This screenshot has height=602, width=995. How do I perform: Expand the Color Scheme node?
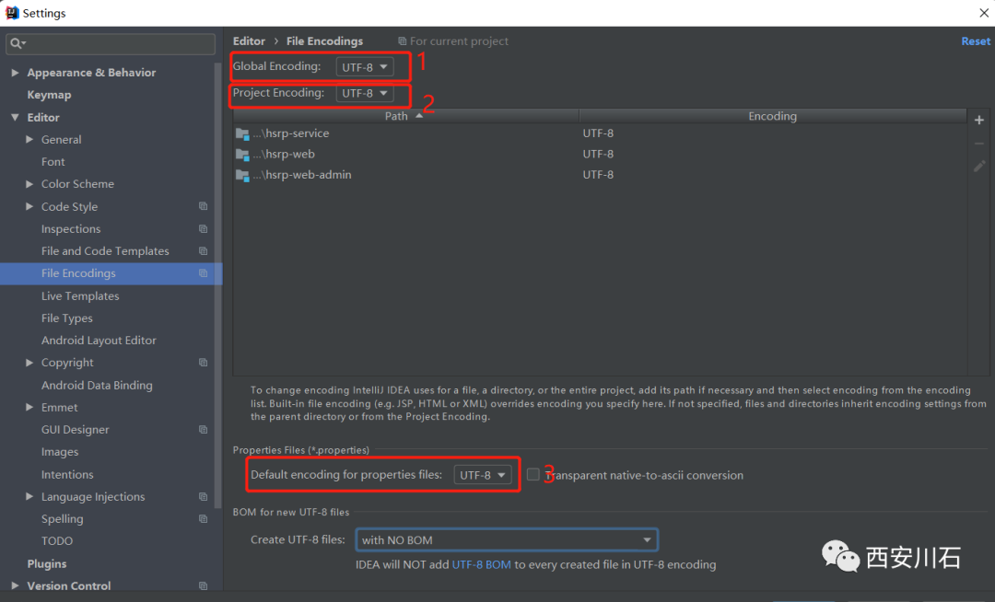tap(29, 184)
